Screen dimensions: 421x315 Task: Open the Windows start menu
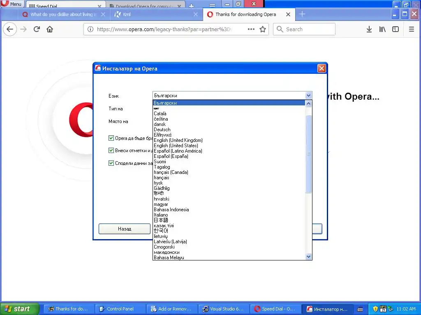pyautogui.click(x=20, y=309)
